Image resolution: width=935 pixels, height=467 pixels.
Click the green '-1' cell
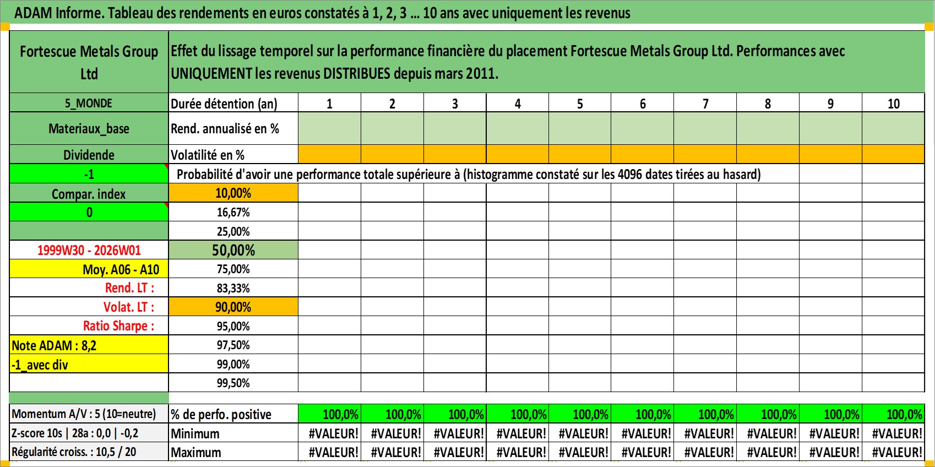coord(89,174)
